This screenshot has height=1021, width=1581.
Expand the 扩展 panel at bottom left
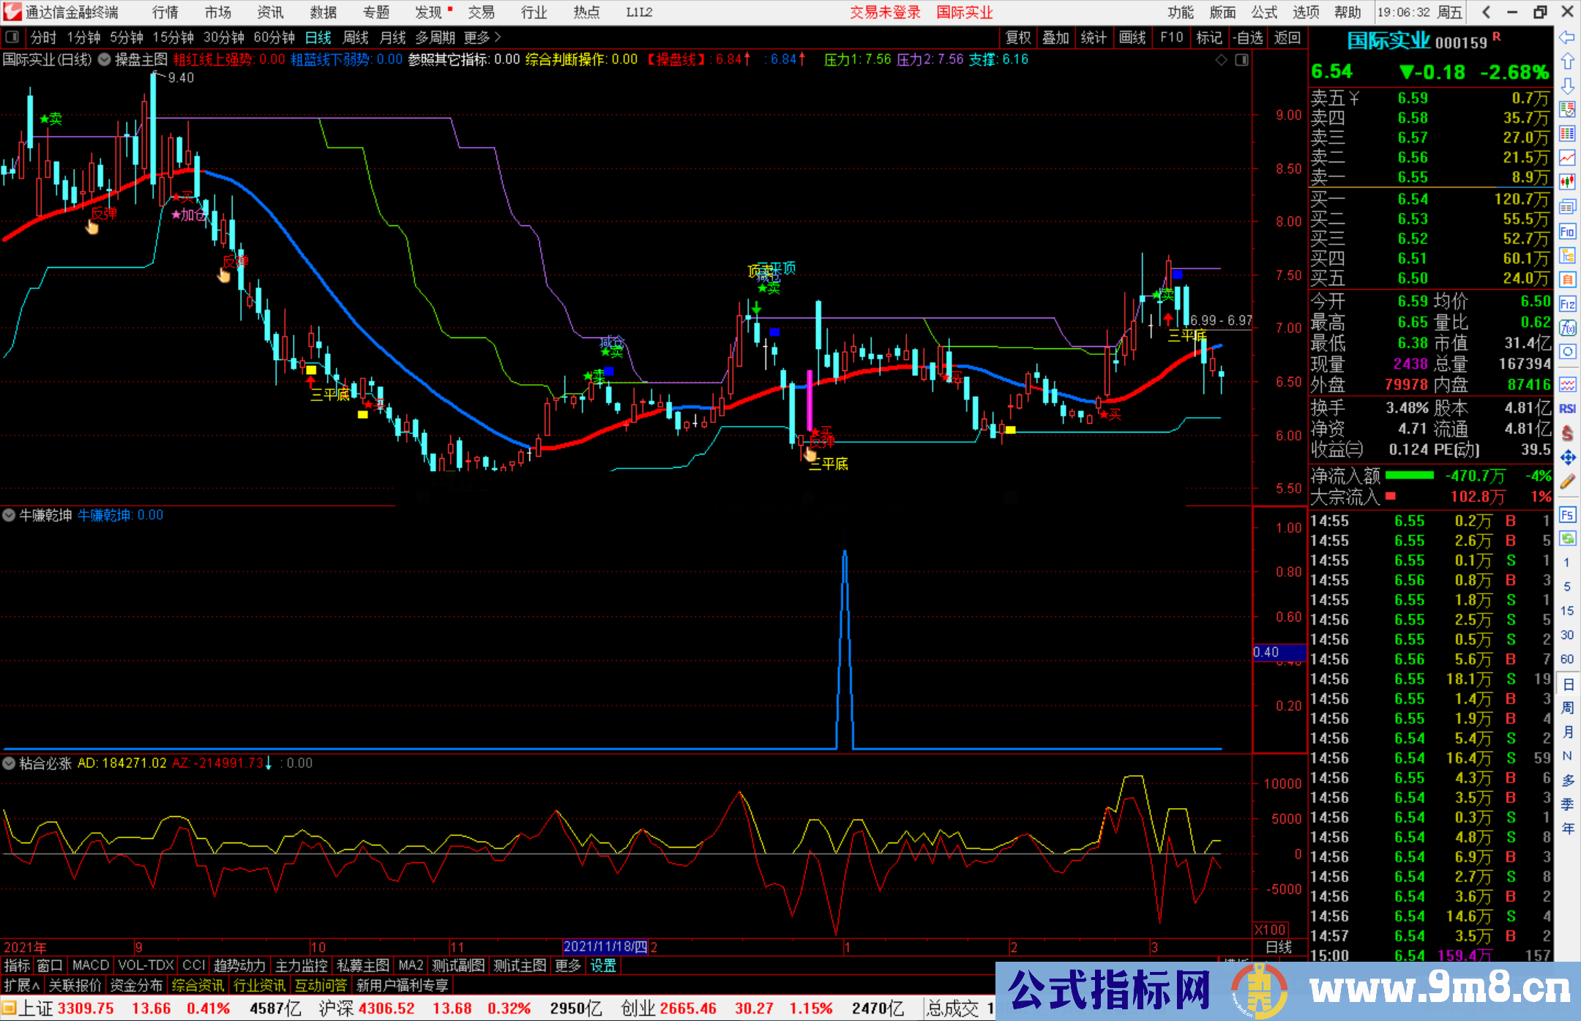(x=20, y=985)
